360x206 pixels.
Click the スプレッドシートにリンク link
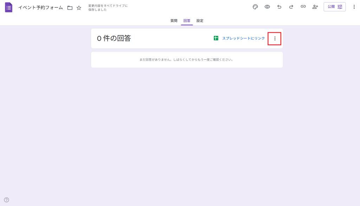[243, 38]
